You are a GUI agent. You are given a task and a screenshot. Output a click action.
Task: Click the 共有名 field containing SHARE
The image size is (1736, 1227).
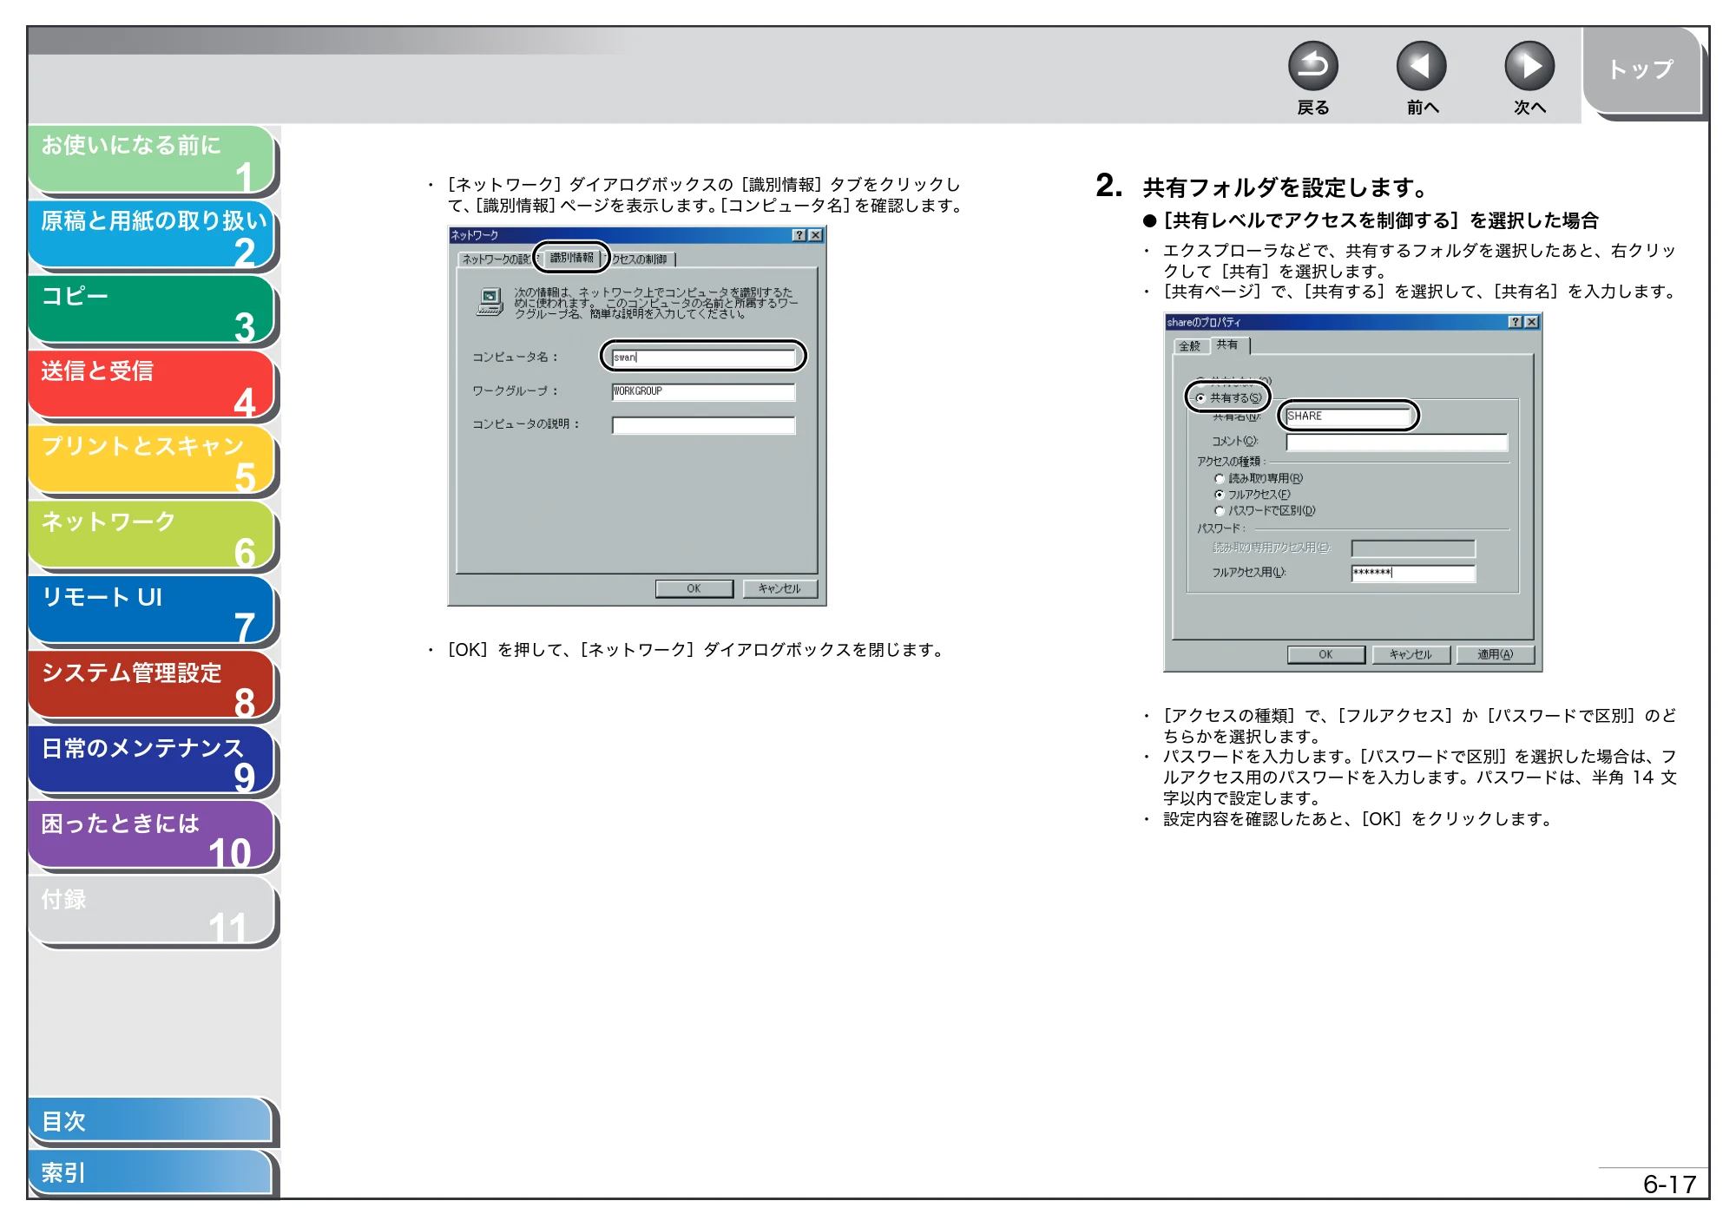[1349, 416]
